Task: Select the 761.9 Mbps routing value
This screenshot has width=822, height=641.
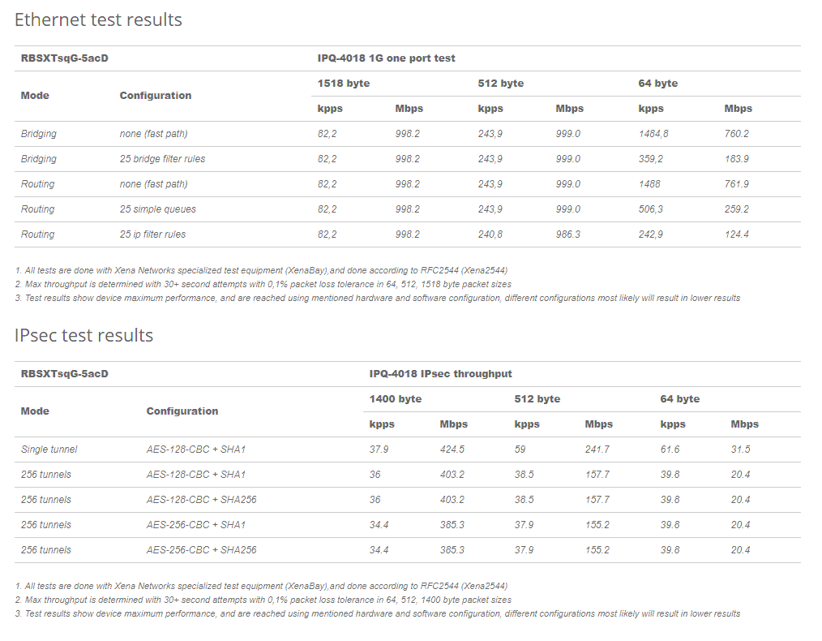Action: tap(737, 184)
